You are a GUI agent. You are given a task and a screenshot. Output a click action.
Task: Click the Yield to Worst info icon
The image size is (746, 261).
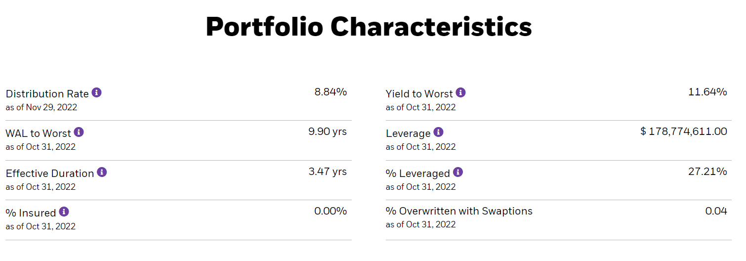(x=460, y=92)
